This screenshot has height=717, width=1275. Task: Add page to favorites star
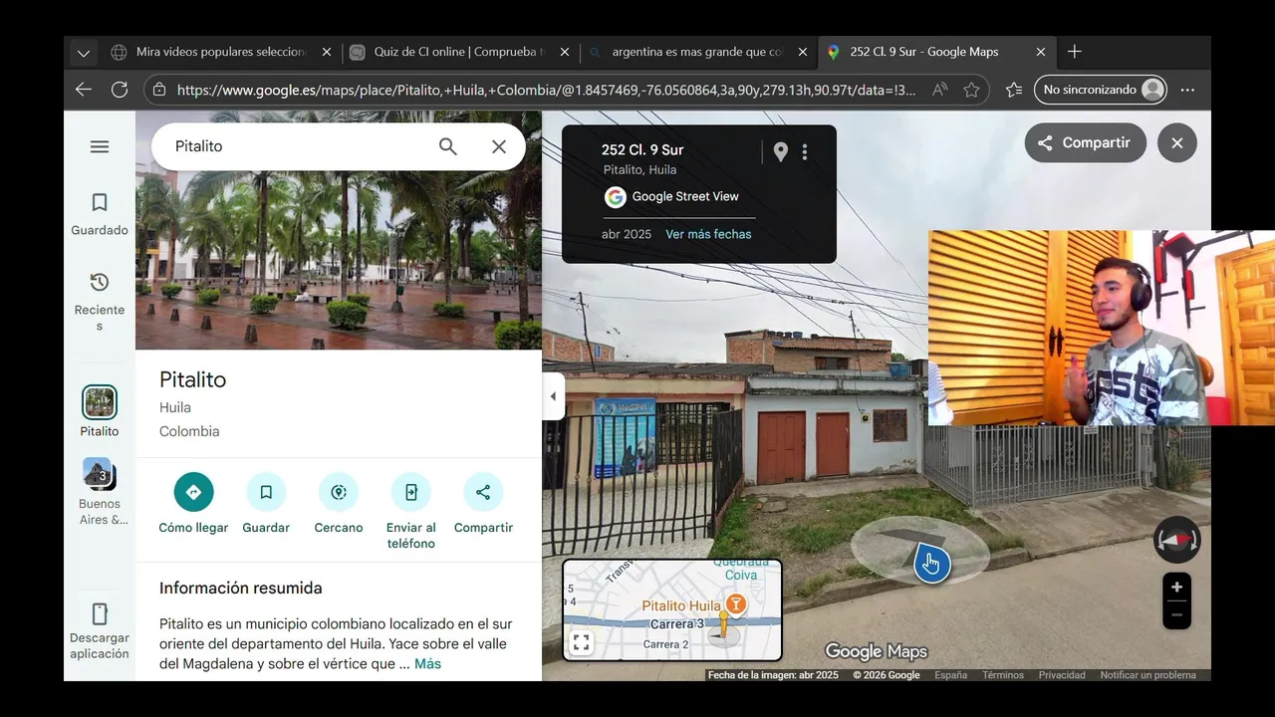pos(971,90)
